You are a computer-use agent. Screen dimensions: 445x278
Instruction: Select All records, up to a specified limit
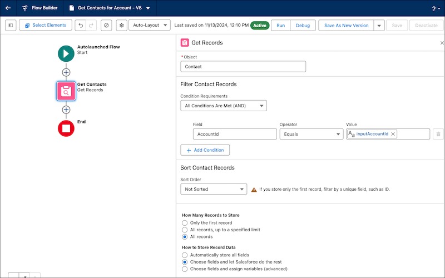click(x=185, y=230)
